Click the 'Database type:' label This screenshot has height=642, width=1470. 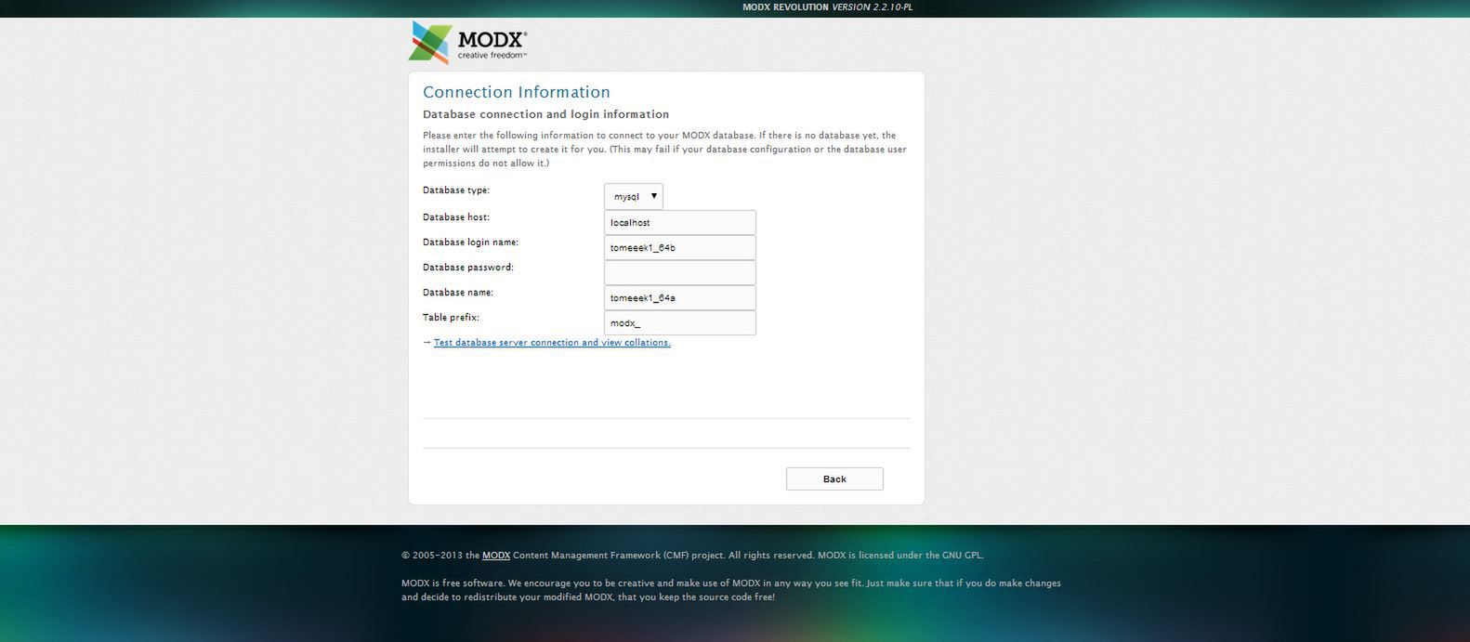tap(456, 190)
